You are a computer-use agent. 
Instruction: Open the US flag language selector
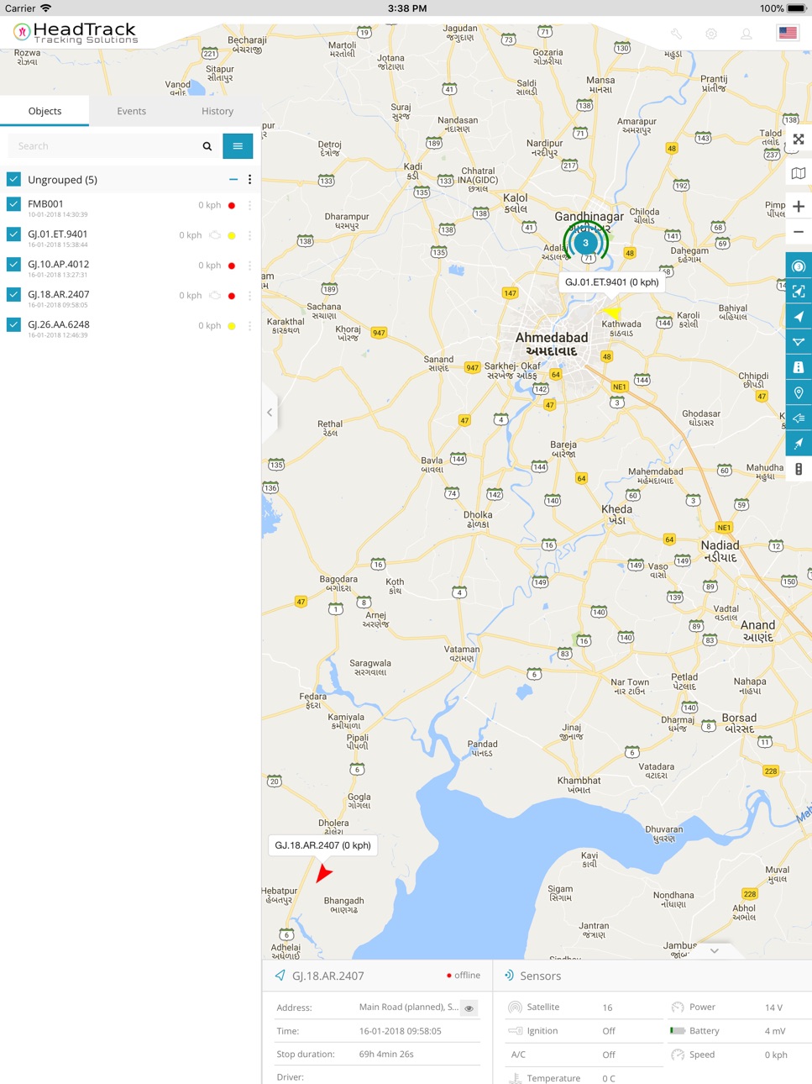[x=788, y=34]
